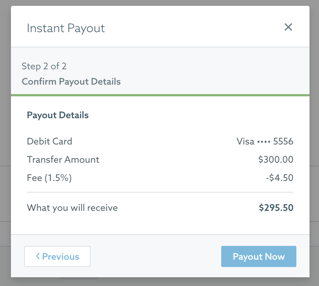Select the Visa 5556 card value
Image resolution: width=319 pixels, height=286 pixels.
click(x=265, y=141)
